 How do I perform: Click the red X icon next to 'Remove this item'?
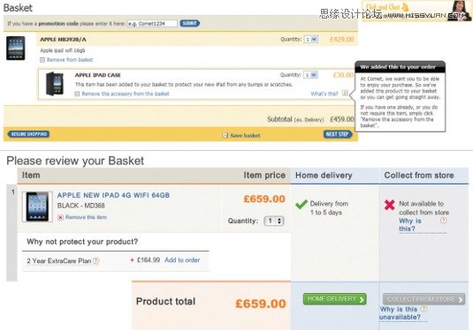pyautogui.click(x=60, y=217)
